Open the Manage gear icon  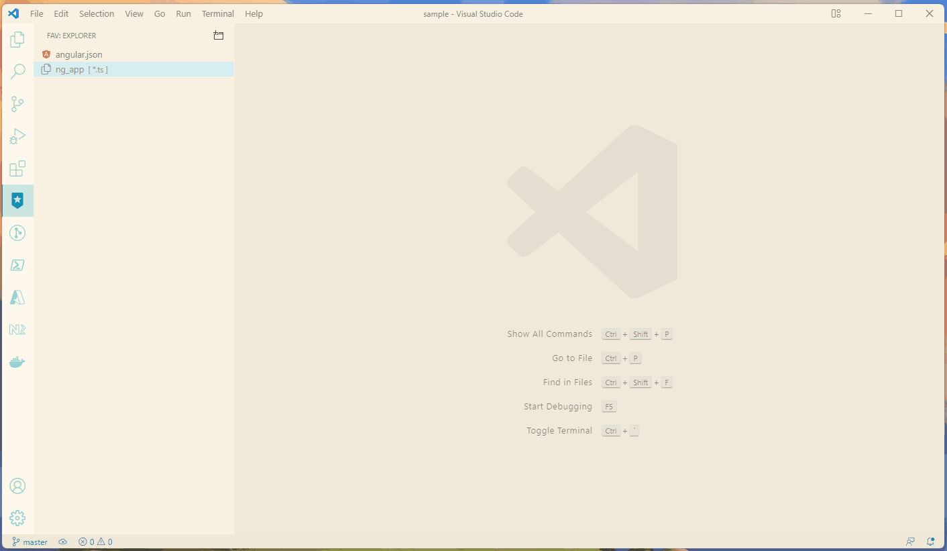click(x=17, y=518)
